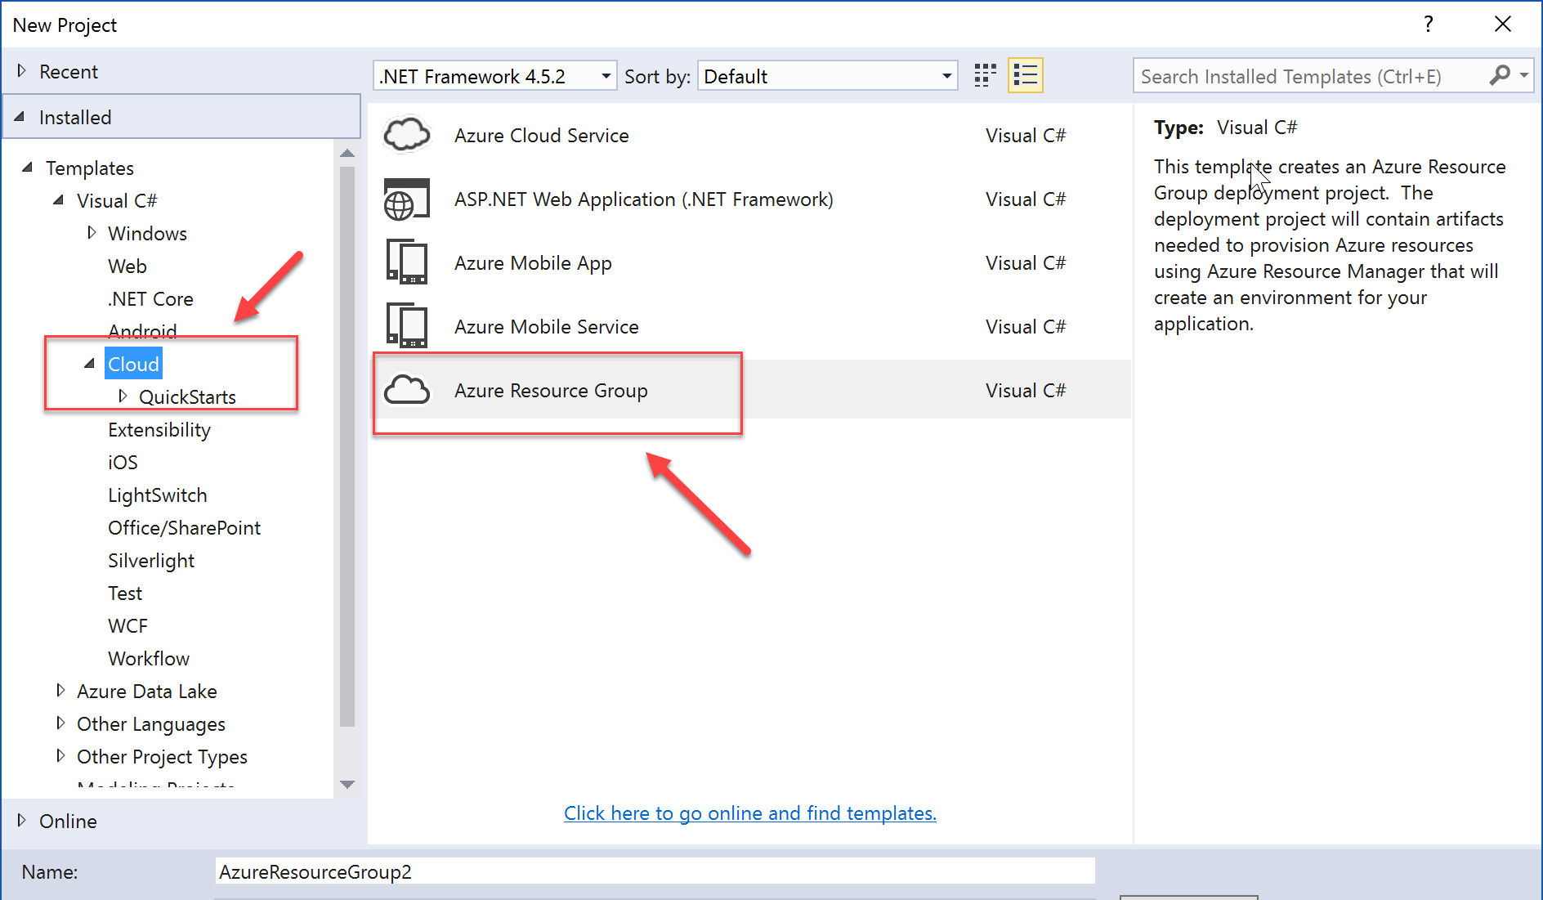Click the ASP.NET Web Application globe icon

click(406, 199)
